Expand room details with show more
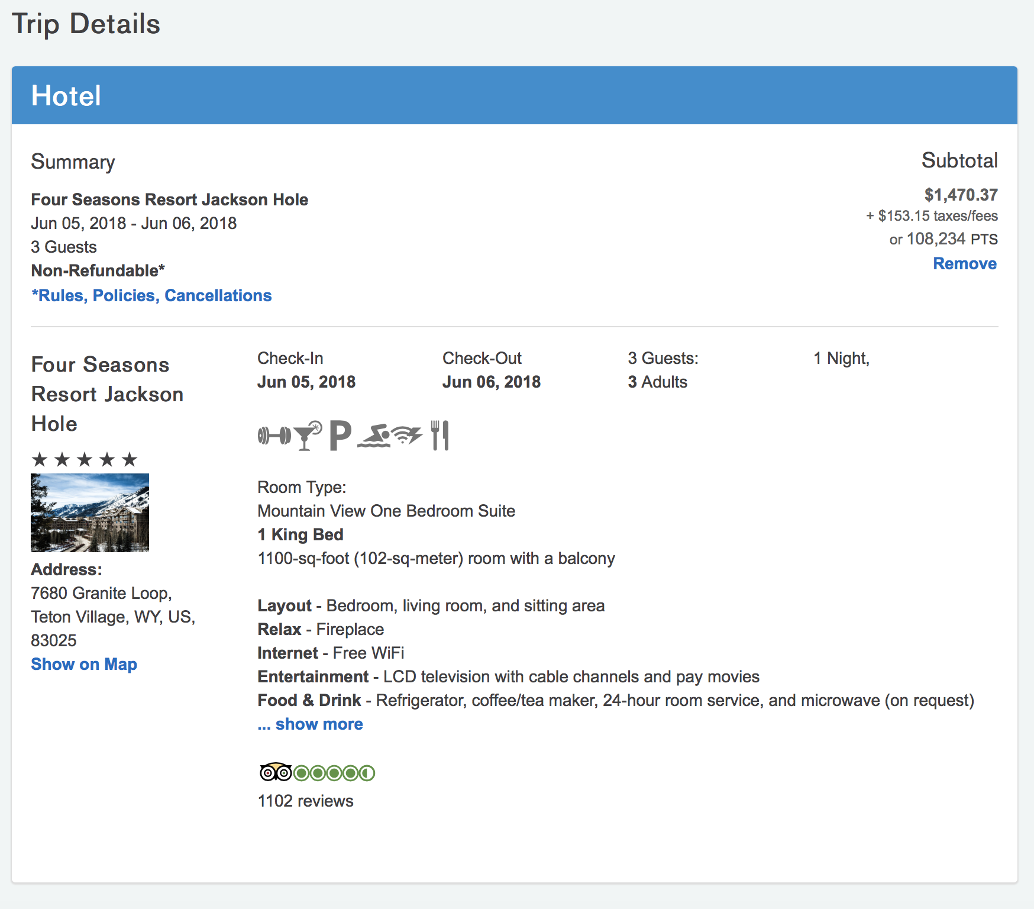Viewport: 1034px width, 909px height. pos(311,724)
